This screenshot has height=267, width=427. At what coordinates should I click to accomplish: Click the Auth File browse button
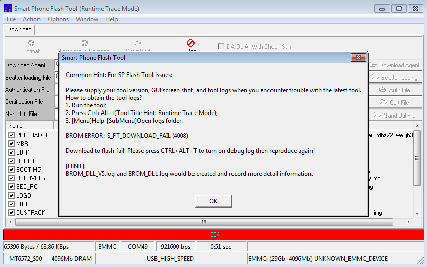[395, 90]
